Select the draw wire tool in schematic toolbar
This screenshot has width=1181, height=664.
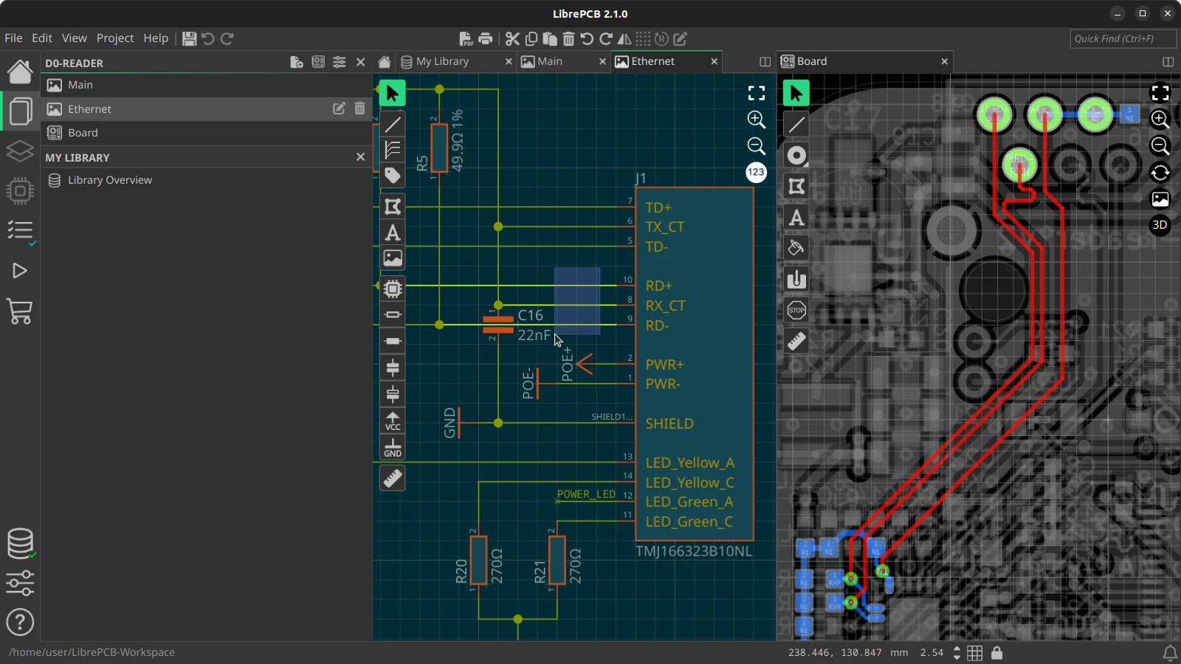pyautogui.click(x=393, y=124)
